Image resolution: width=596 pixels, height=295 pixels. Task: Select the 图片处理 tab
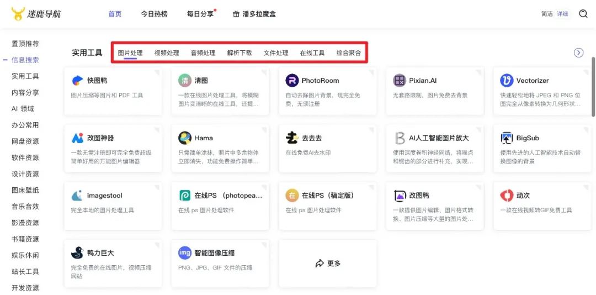coord(130,53)
